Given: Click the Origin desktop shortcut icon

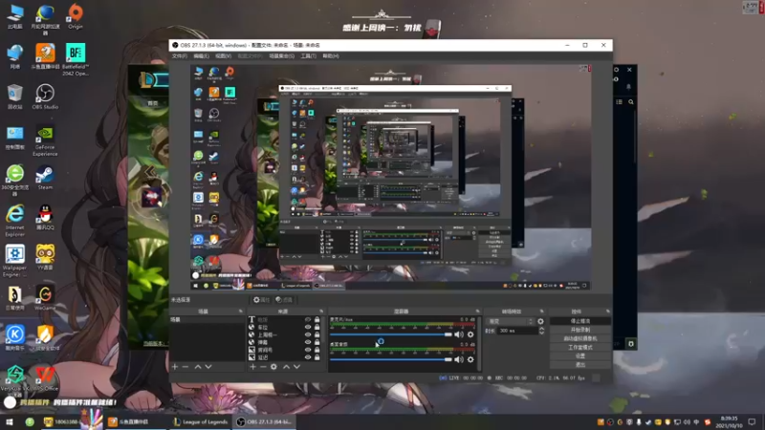Looking at the screenshot, I should [76, 16].
